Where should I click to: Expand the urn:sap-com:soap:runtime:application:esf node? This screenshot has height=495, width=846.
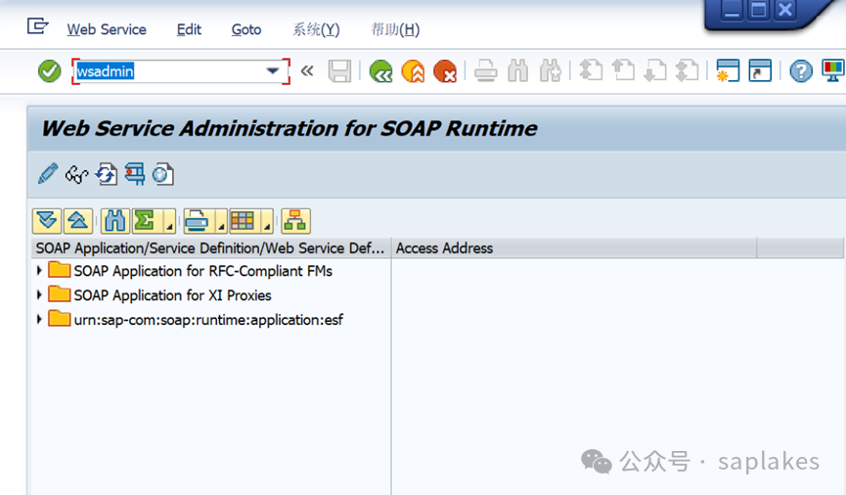point(39,319)
